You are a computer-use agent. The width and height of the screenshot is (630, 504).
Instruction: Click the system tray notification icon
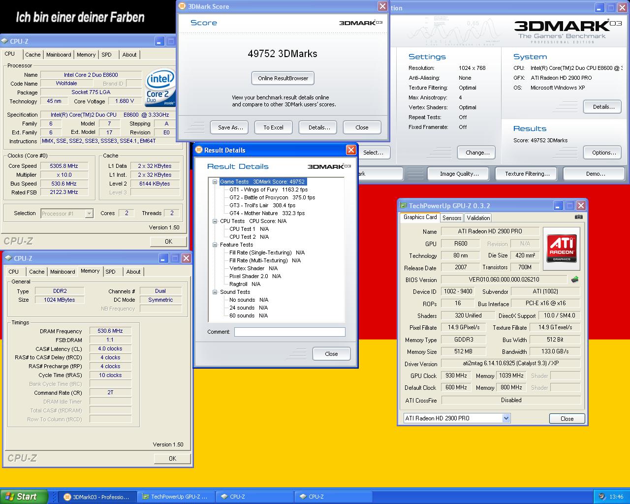point(602,497)
